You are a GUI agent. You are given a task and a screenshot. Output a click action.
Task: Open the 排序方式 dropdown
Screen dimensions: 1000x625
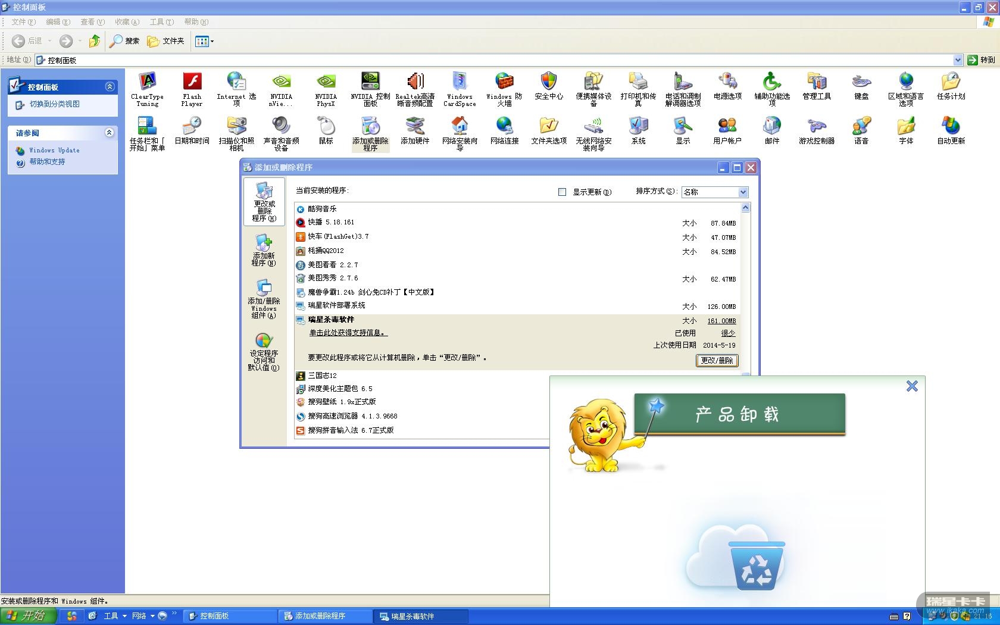(715, 192)
